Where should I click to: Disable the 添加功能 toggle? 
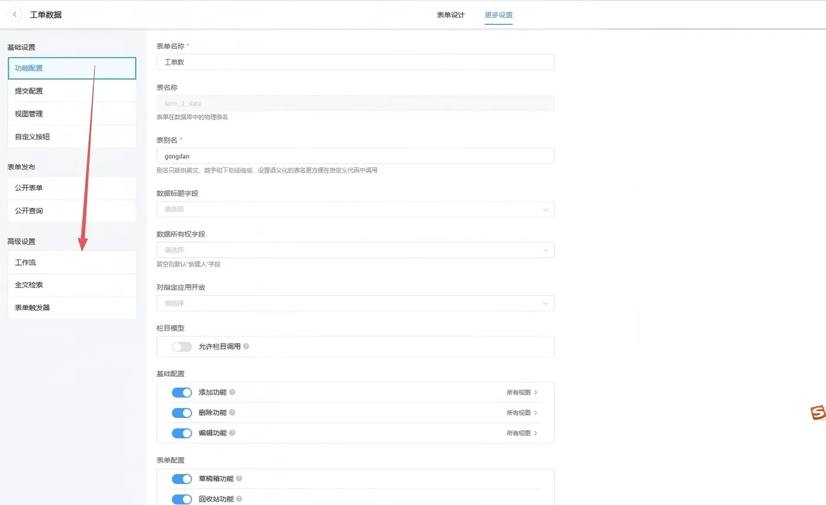tap(180, 392)
